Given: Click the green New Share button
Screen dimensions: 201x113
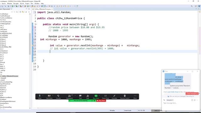Looking at the screenshot, I should 96,97.
